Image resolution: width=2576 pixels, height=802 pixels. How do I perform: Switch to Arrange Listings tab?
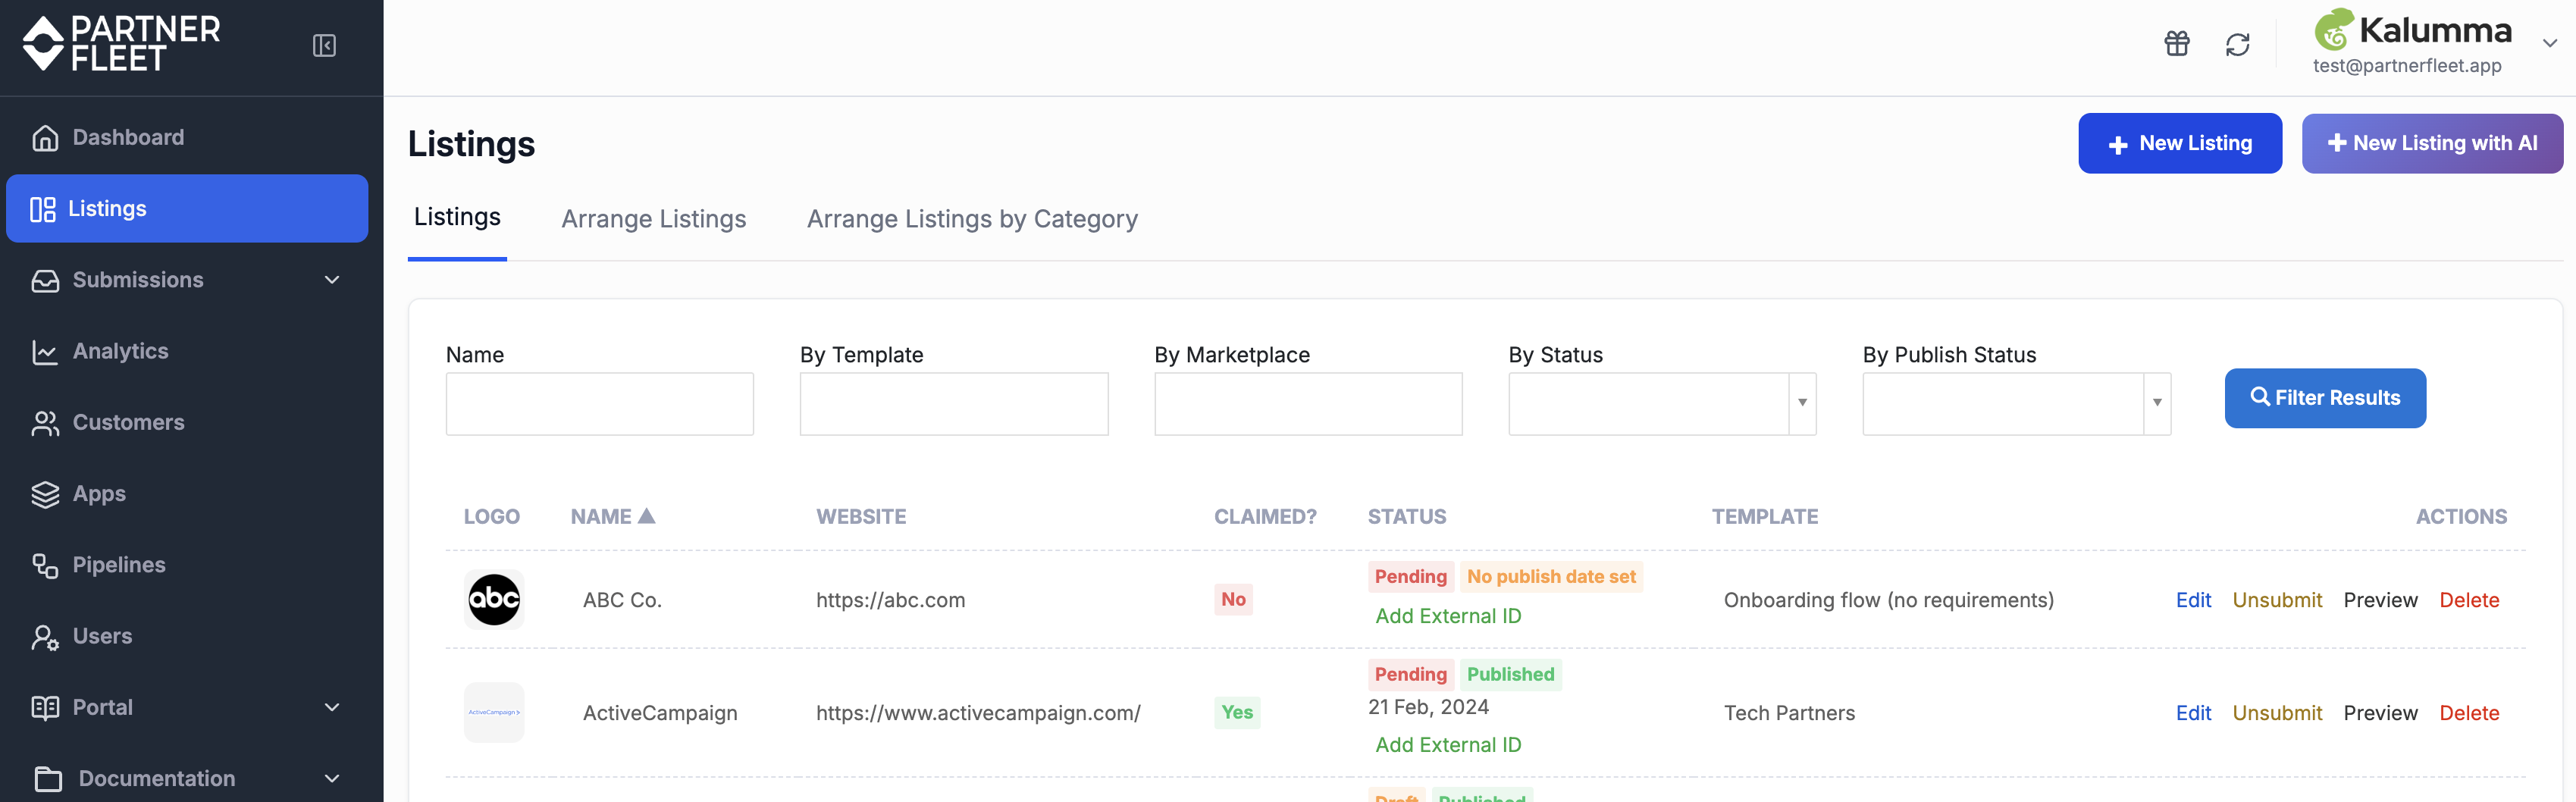pos(654,219)
